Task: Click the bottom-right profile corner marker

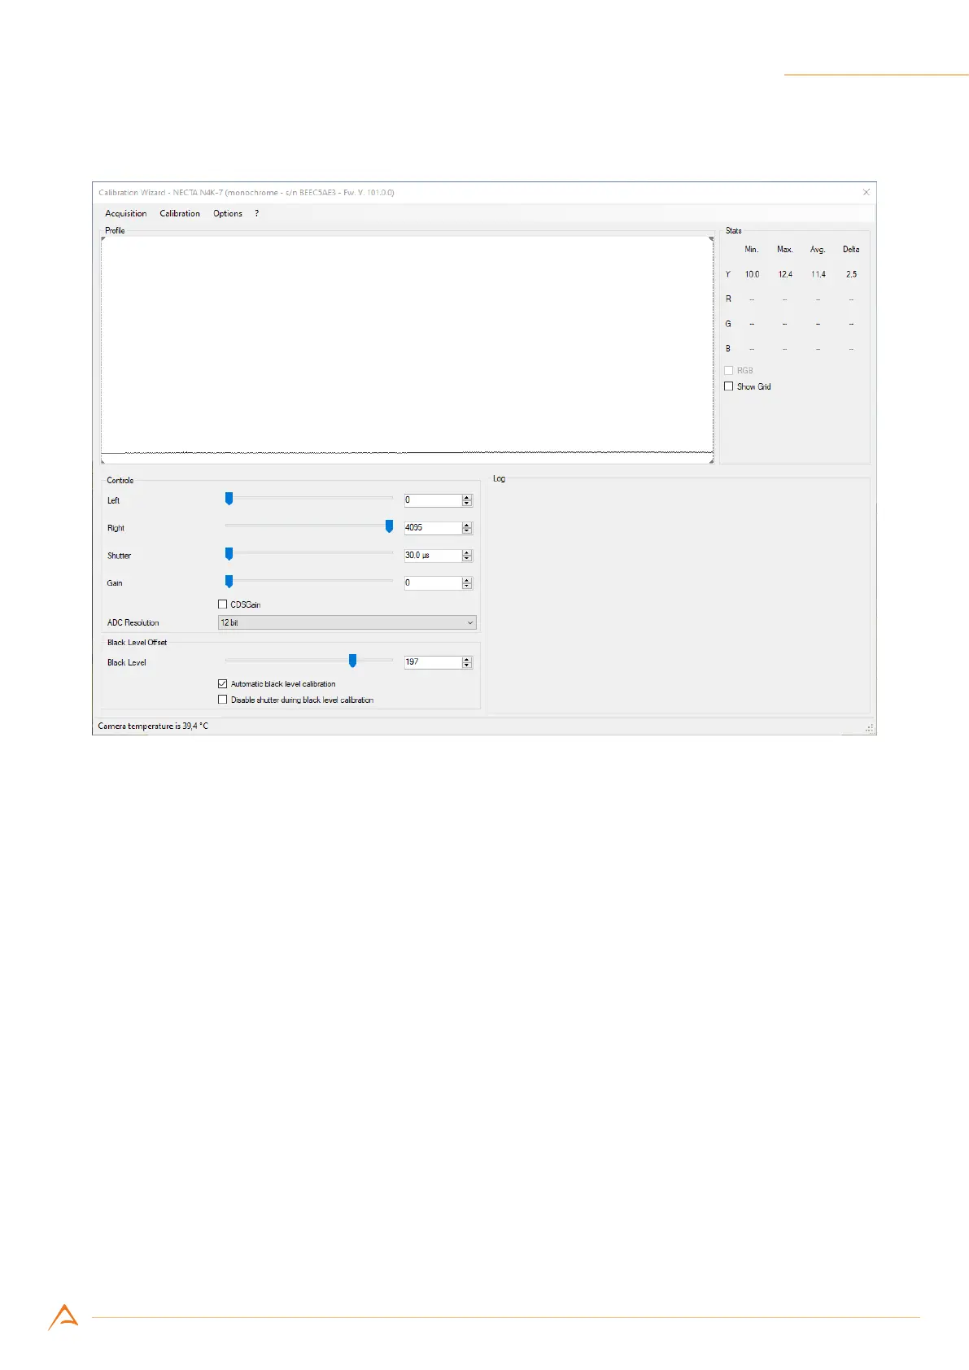Action: (711, 461)
